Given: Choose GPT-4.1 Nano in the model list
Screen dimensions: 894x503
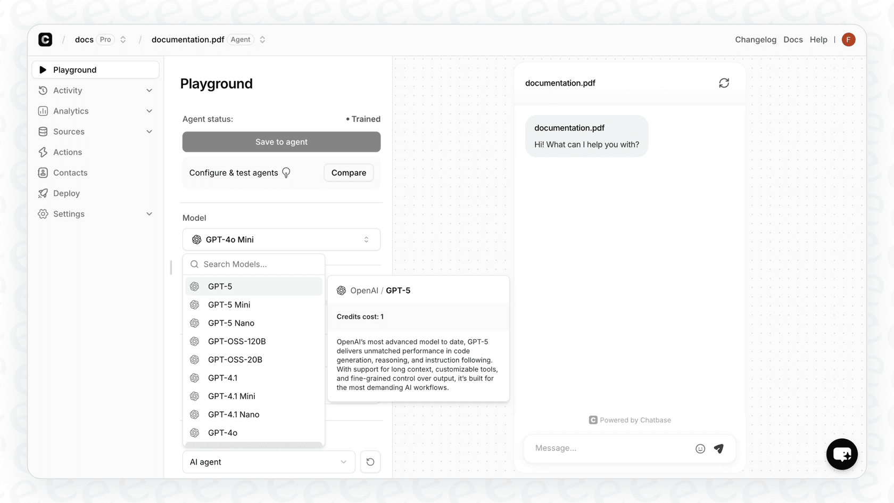Looking at the screenshot, I should point(234,415).
